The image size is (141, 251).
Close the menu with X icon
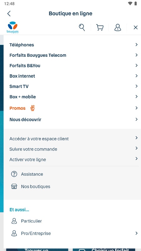136,28
